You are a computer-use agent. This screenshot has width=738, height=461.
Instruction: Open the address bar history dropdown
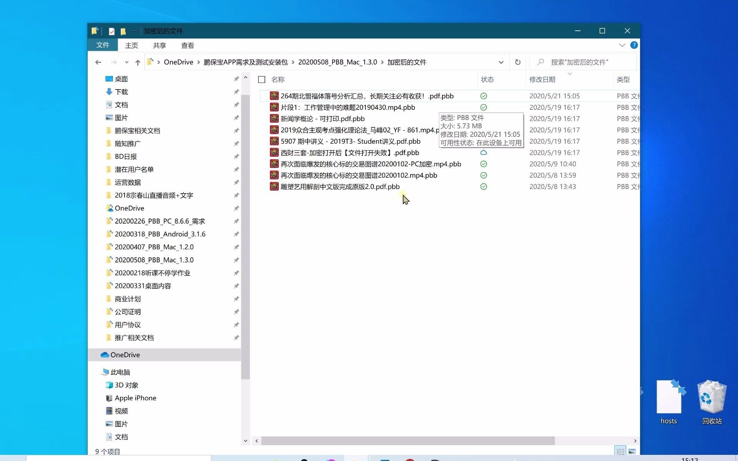[501, 62]
